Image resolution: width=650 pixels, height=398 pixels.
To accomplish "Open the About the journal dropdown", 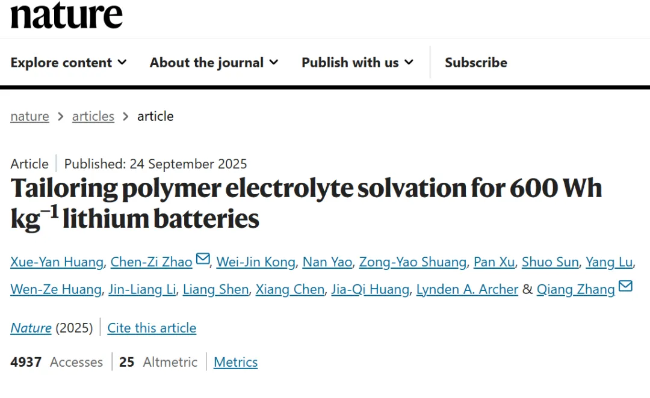I will [x=214, y=63].
